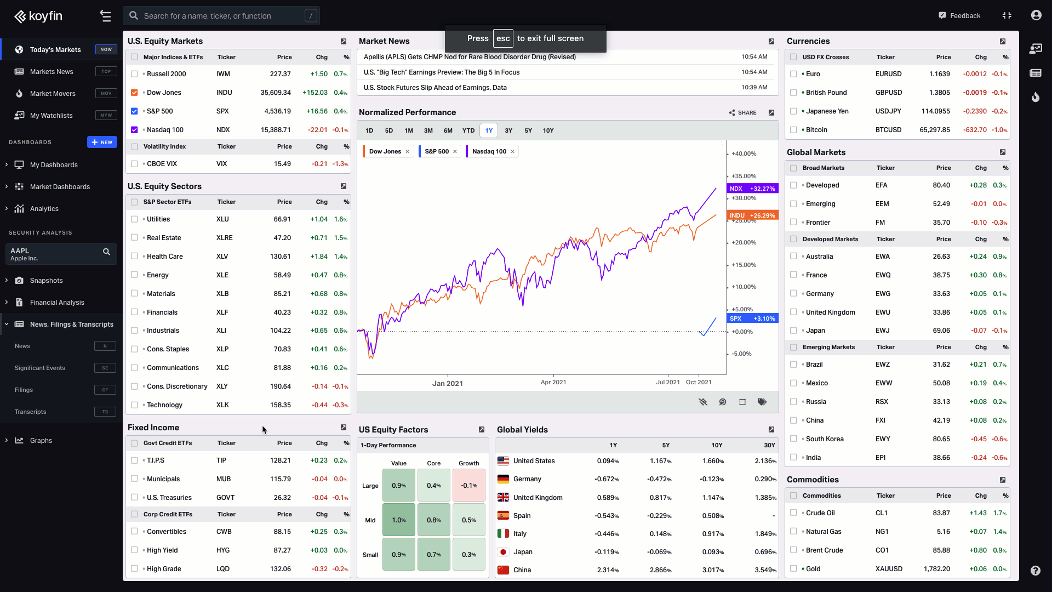Select the 3M chart range tab
This screenshot has width=1052, height=592.
click(x=428, y=130)
